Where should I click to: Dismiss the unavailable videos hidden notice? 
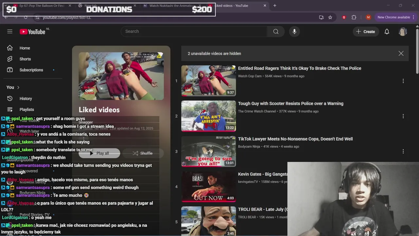[401, 53]
